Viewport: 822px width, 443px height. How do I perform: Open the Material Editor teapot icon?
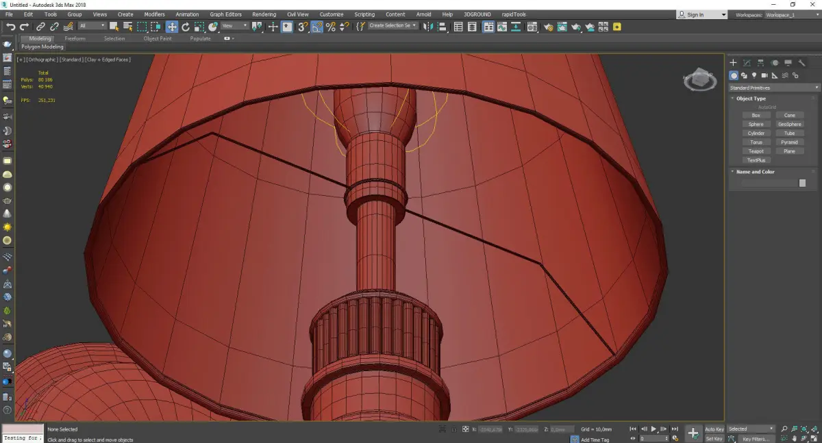point(532,27)
